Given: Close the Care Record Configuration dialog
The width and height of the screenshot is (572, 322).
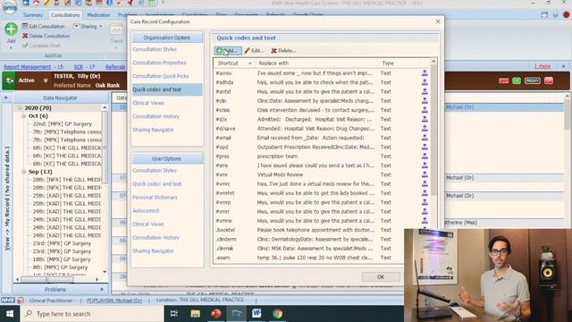Looking at the screenshot, I should point(438,21).
